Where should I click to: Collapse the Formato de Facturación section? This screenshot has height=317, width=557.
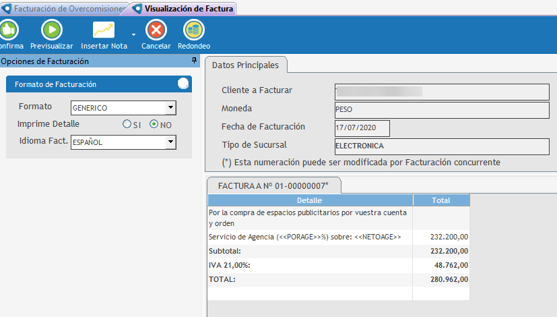coord(183,84)
